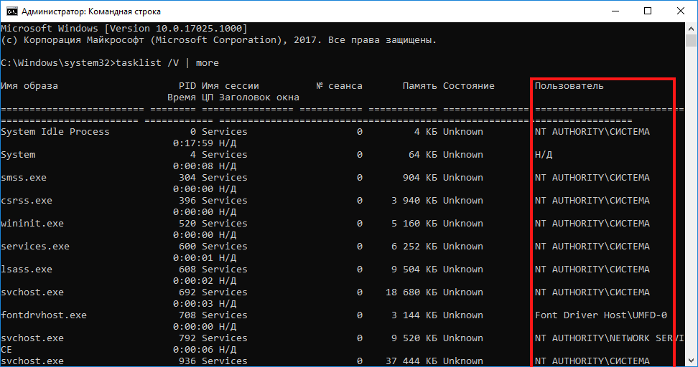This screenshot has height=367, width=698.
Task: Minimize the Command Prompt window
Action: point(615,11)
